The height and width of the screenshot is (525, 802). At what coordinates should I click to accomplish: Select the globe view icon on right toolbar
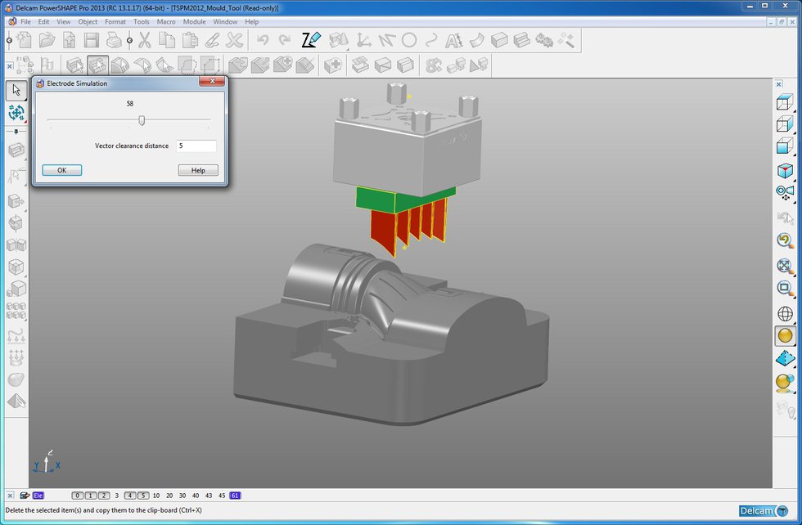point(783,312)
